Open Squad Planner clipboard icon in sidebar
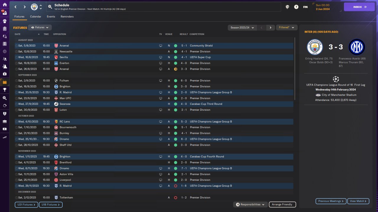This screenshot has width=378, height=212. [x=4, y=29]
